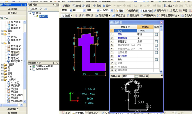This screenshot has width=192, height=114.
Task: Delete component using X icon in 构件列表
Action: [x=41, y=9]
